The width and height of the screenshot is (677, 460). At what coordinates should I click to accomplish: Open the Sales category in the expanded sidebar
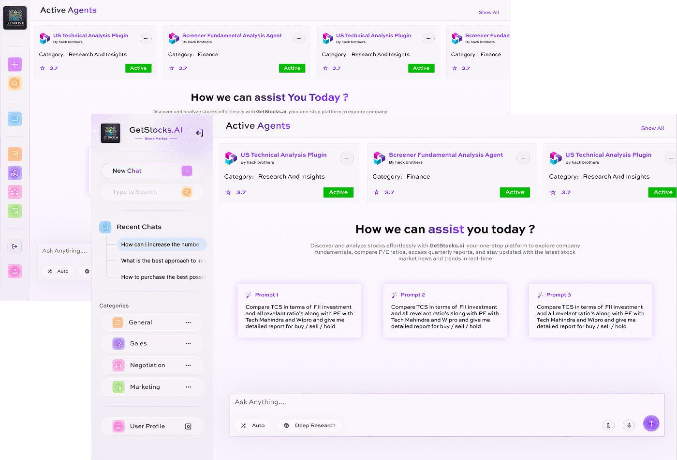152,344
